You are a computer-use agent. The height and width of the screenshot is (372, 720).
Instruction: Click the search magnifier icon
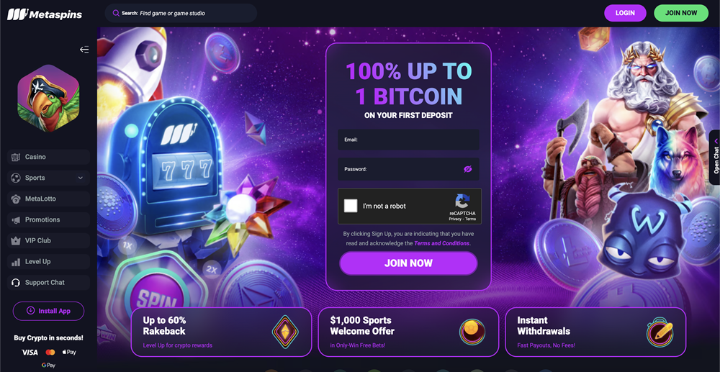tap(116, 13)
